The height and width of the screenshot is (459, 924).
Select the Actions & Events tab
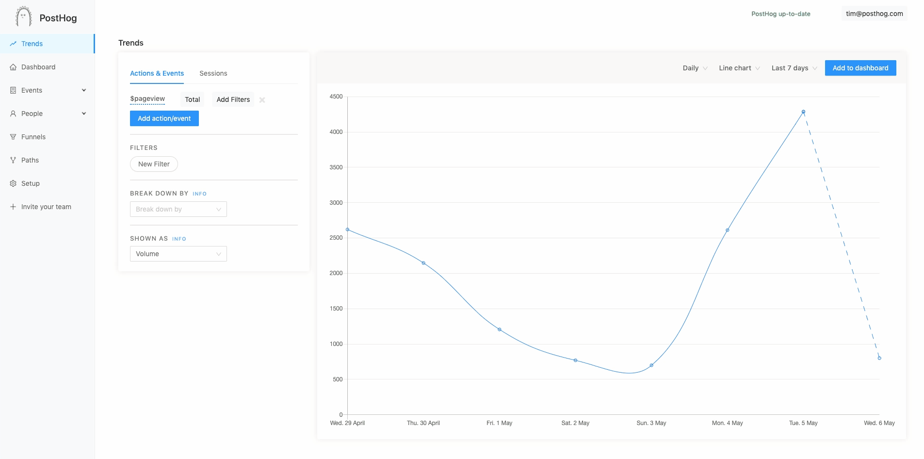coord(157,73)
